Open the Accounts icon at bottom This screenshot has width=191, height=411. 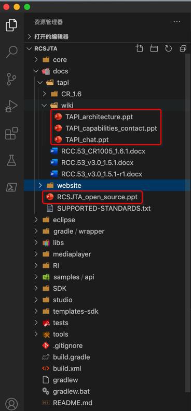tap(11, 404)
